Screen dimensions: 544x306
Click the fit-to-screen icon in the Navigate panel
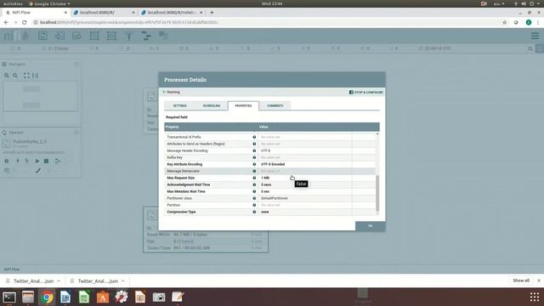coord(26,76)
